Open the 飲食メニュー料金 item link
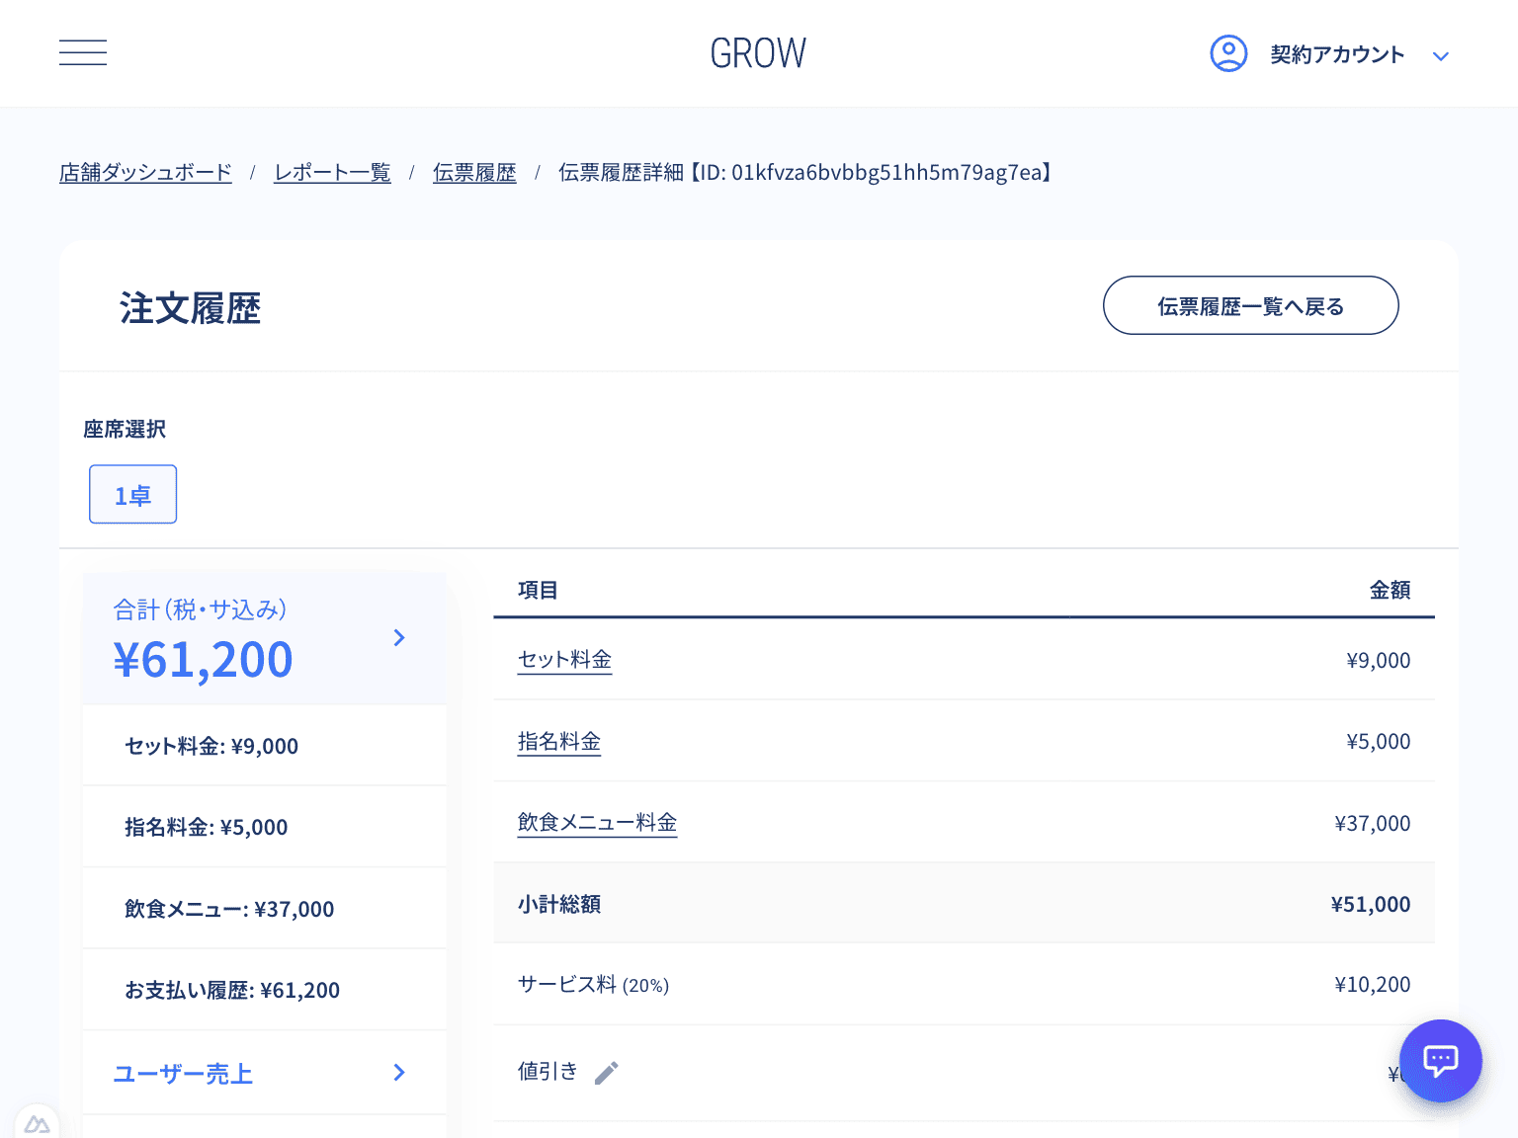This screenshot has width=1518, height=1138. click(597, 823)
